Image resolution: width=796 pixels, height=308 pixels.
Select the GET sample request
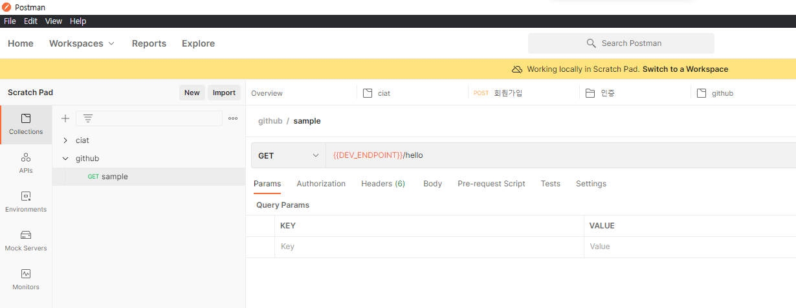(149, 177)
